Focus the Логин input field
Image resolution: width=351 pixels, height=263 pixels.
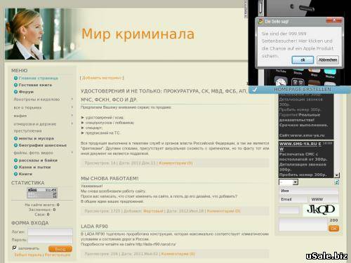click(50, 231)
